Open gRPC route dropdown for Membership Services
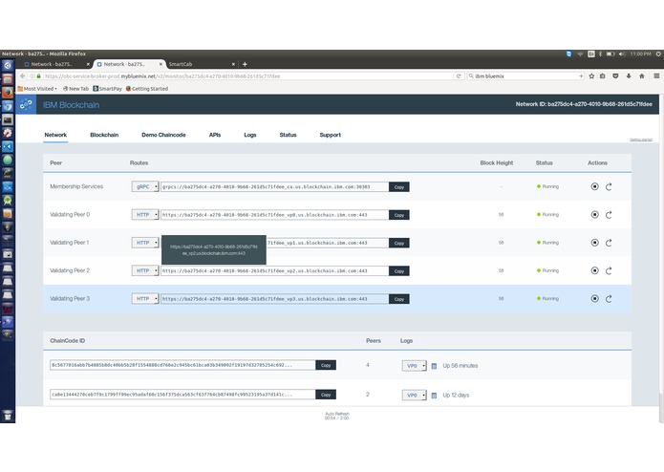Viewport: 664px width, 472px height. point(145,186)
